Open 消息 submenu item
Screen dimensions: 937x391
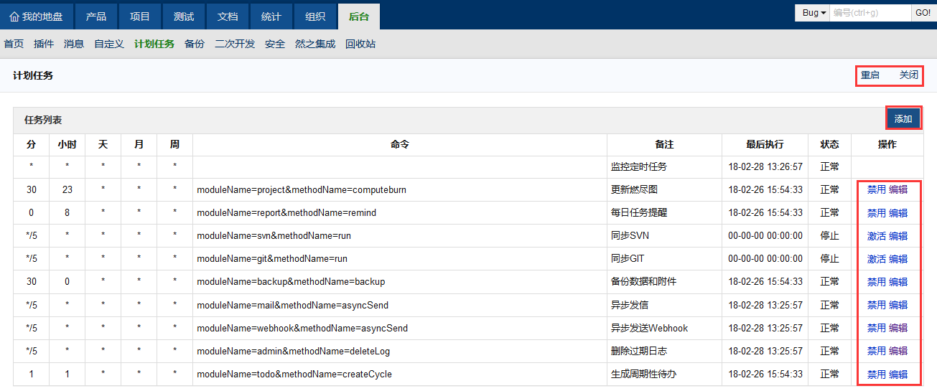(74, 44)
